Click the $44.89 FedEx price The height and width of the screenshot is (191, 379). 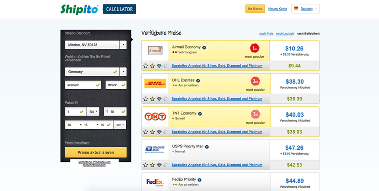[295, 181]
